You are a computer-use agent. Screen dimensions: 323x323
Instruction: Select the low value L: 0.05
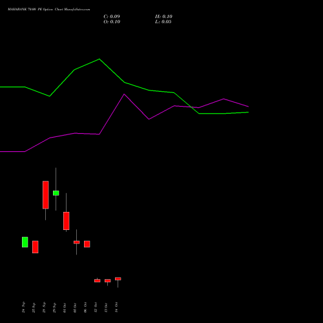[x=163, y=22]
